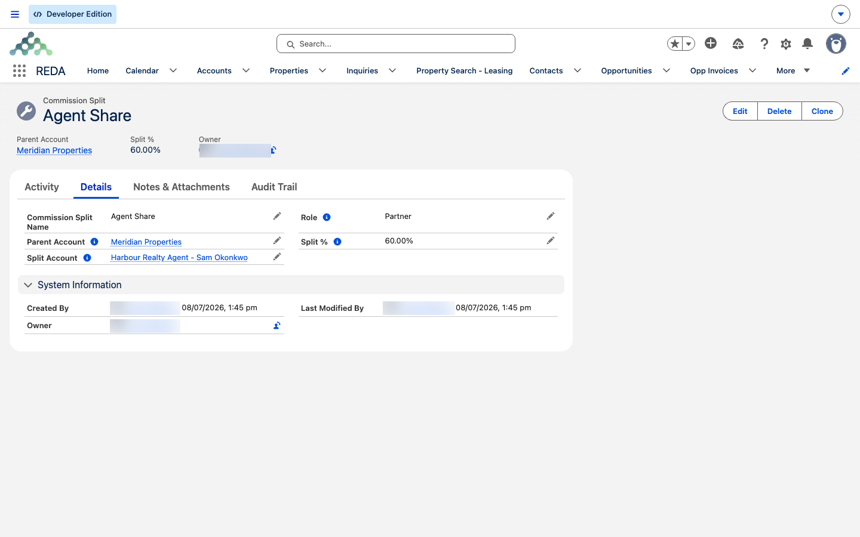Click the pencil to edit navigation bar
860x537 pixels.
click(x=845, y=71)
